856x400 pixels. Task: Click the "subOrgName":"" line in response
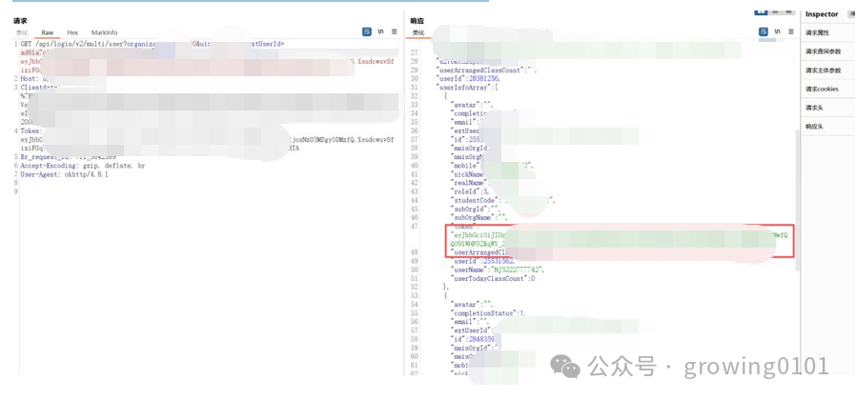(x=479, y=218)
